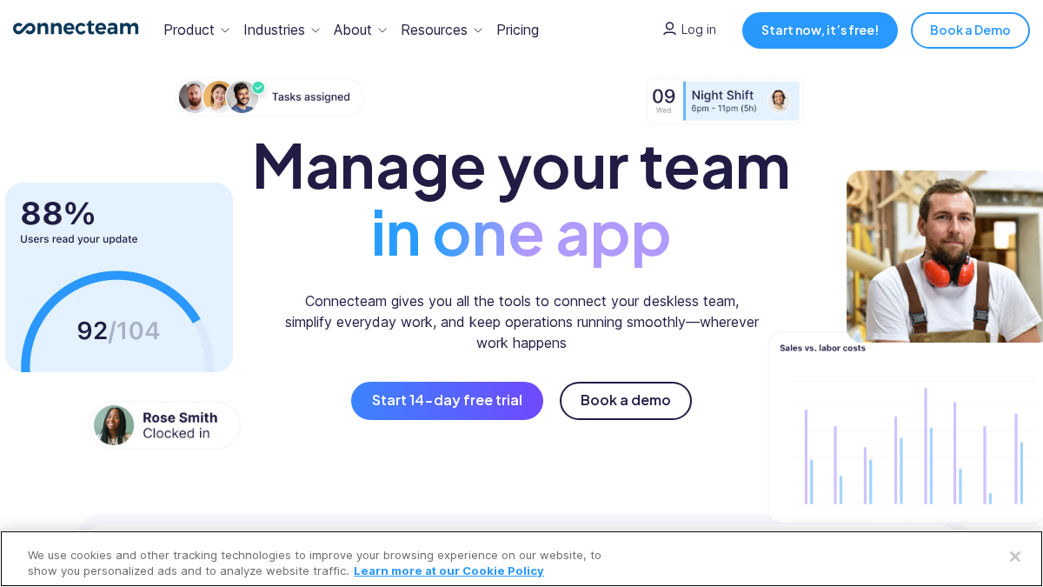This screenshot has height=587, width=1043.
Task: Click the green checkmark on Tasks assigned
Action: tap(258, 88)
